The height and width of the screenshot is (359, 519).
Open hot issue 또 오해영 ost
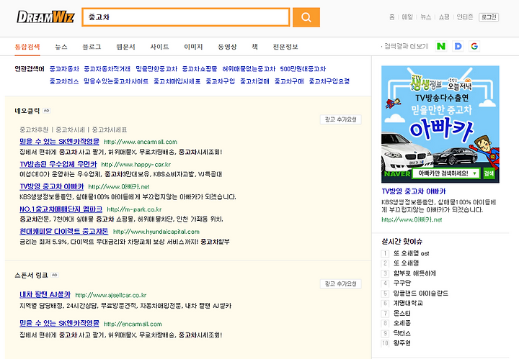411,253
